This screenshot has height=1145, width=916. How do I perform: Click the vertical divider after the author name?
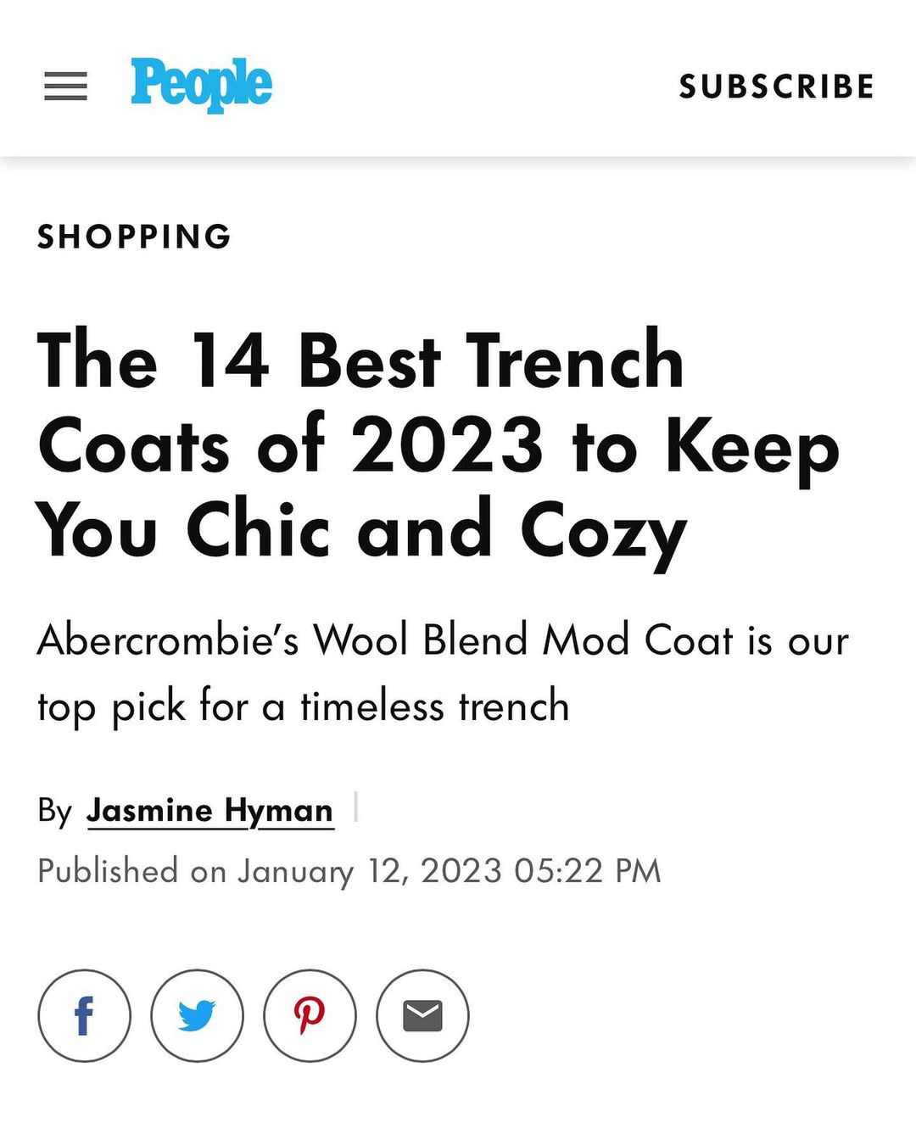(x=355, y=807)
